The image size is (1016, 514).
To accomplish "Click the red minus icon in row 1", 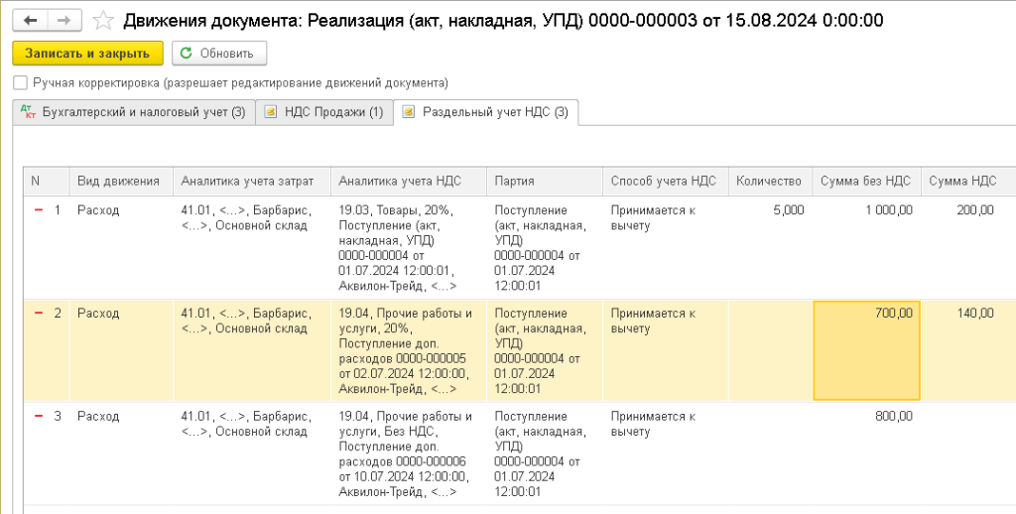I will point(39,210).
